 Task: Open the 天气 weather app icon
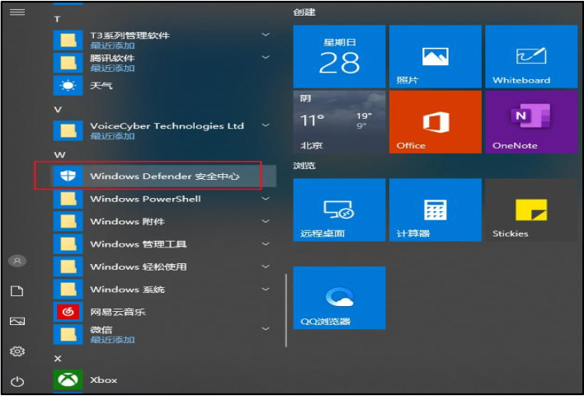point(65,86)
